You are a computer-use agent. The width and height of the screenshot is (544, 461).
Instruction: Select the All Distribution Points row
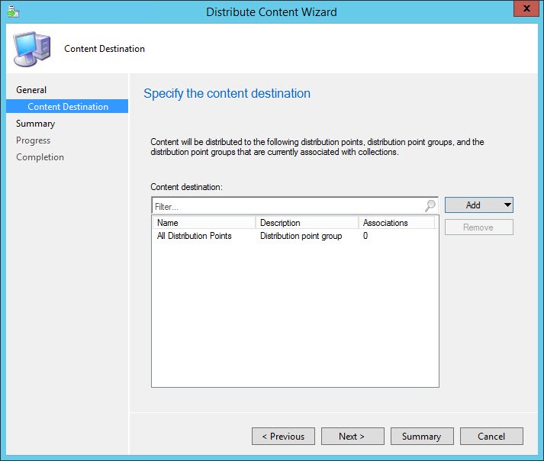195,236
